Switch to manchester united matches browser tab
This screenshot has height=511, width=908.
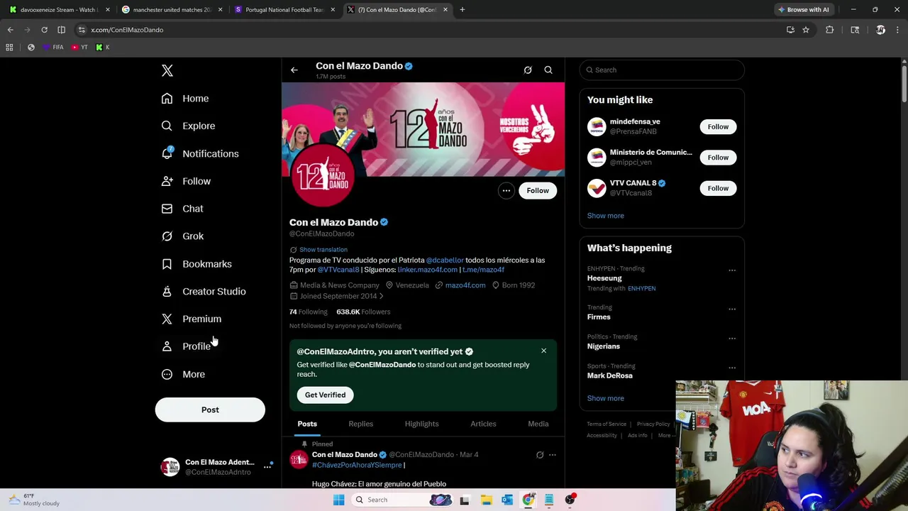tap(172, 10)
